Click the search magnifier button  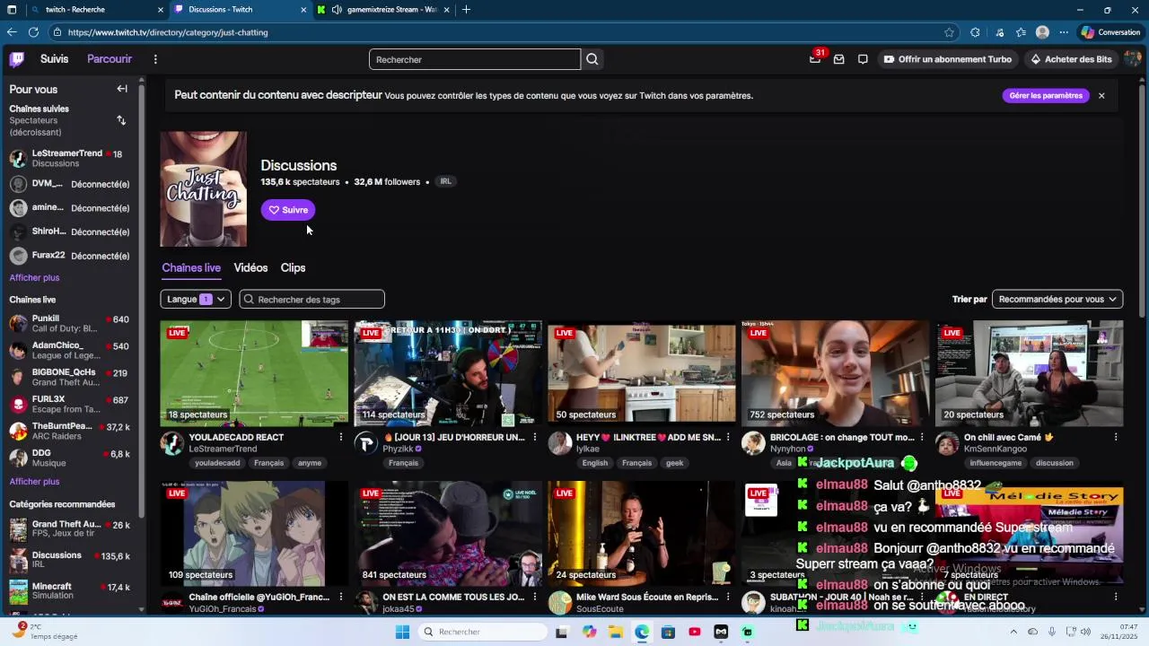pyautogui.click(x=592, y=59)
